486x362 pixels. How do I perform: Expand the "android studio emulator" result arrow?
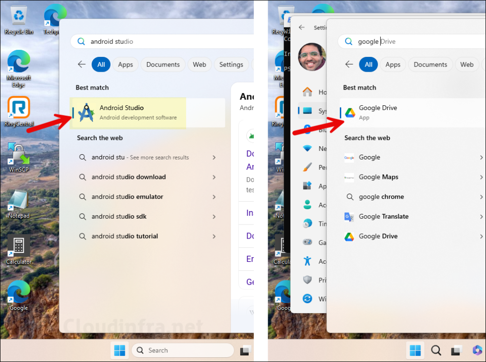pos(214,197)
